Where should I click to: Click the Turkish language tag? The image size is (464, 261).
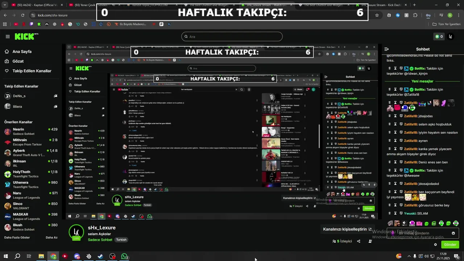tap(121, 240)
